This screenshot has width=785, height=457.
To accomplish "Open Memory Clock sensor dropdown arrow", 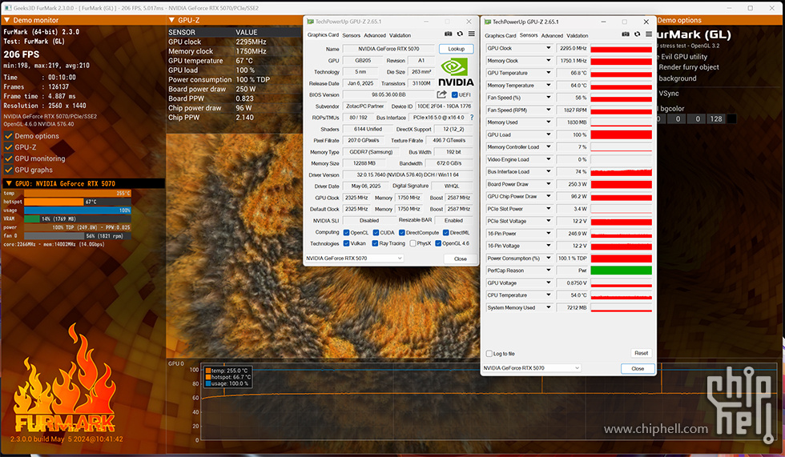I will click(548, 61).
